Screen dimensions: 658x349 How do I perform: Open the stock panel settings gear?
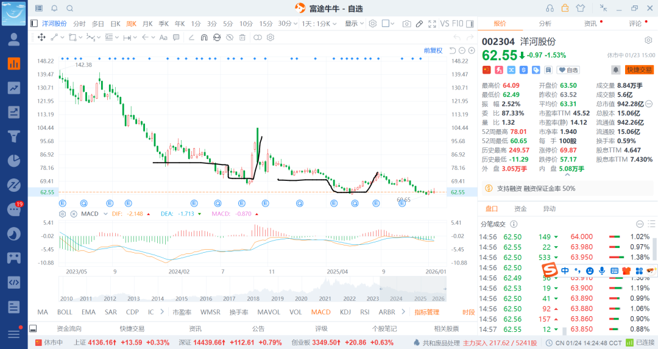click(648, 40)
